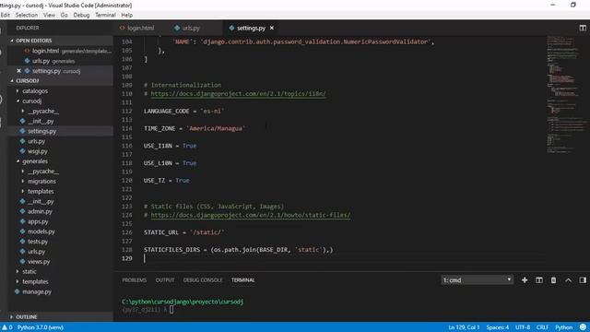Open login.html from Open Editors
590x332 pixels.
coord(60,51)
